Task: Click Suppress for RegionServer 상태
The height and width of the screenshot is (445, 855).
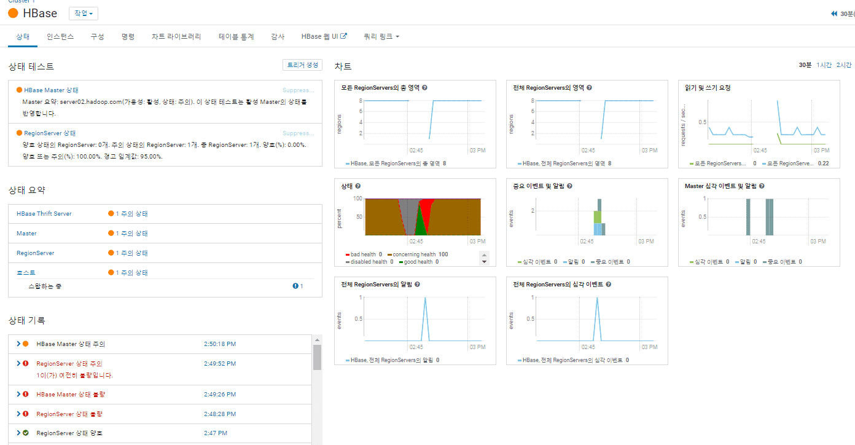Action: point(299,133)
